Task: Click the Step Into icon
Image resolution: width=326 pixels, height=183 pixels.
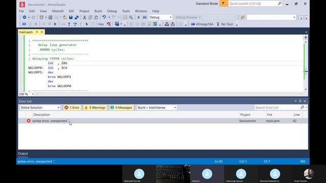Action: tap(69, 24)
